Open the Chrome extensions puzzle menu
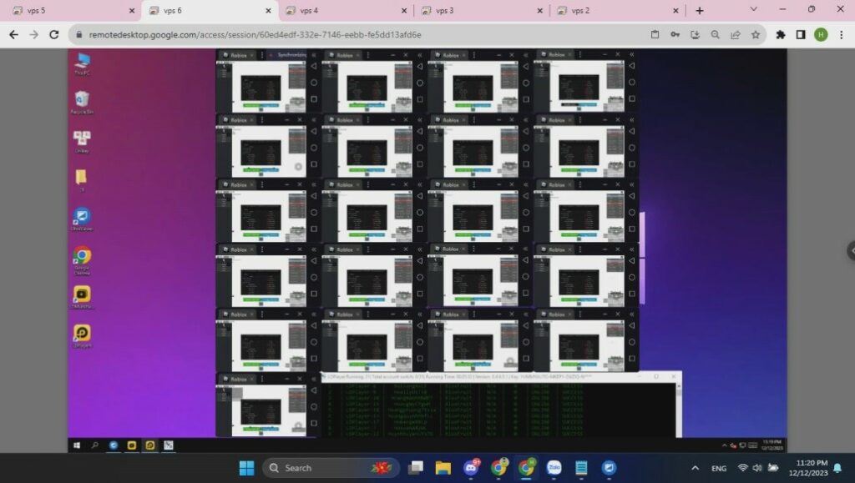 pos(781,34)
